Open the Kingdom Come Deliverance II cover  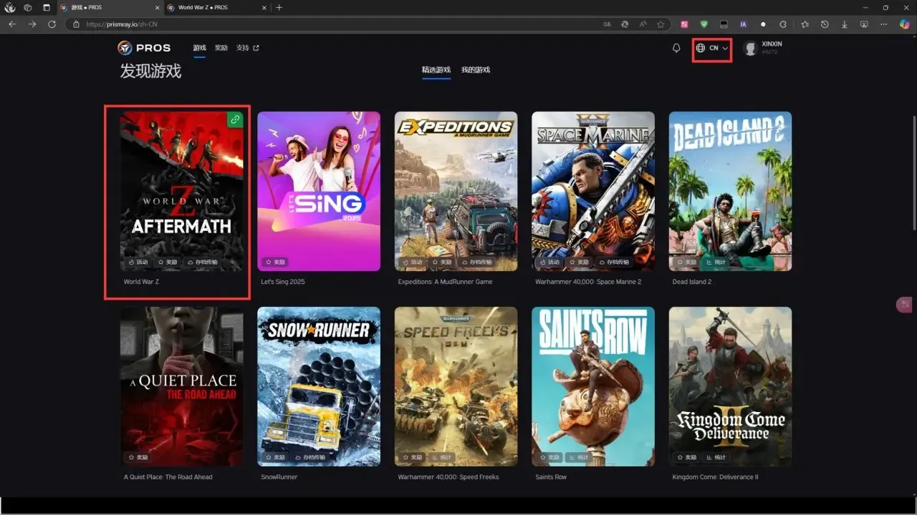point(730,387)
